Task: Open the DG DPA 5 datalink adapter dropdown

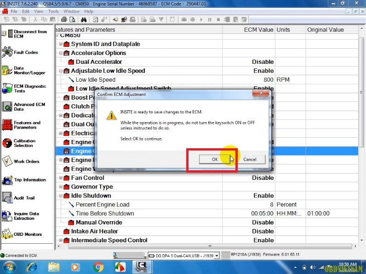Action: tap(217, 256)
